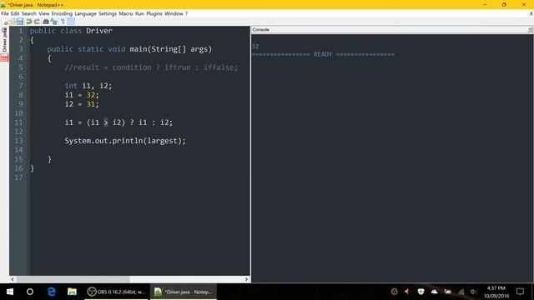Open Cortana search circle on taskbar
The image size is (534, 300).
[30, 292]
